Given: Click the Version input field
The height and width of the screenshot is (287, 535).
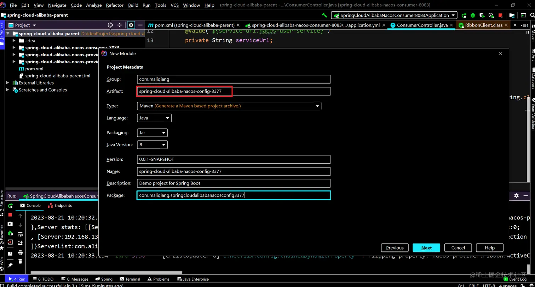Looking at the screenshot, I should [234, 159].
